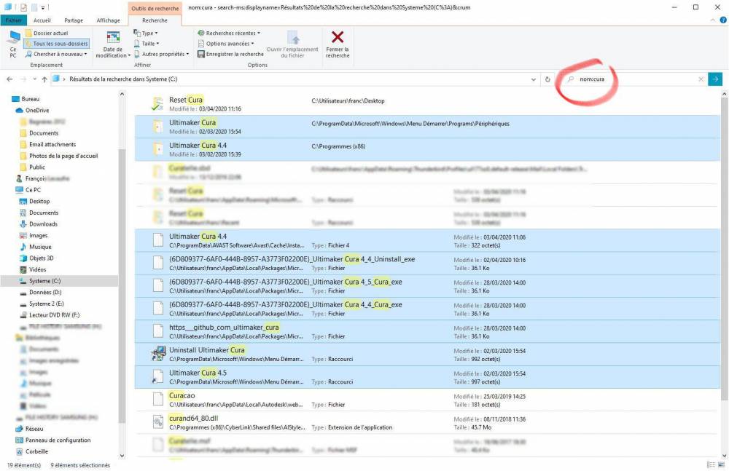Open the Fichier menu tab
Viewport: 729px width, 471px height.
click(x=13, y=20)
